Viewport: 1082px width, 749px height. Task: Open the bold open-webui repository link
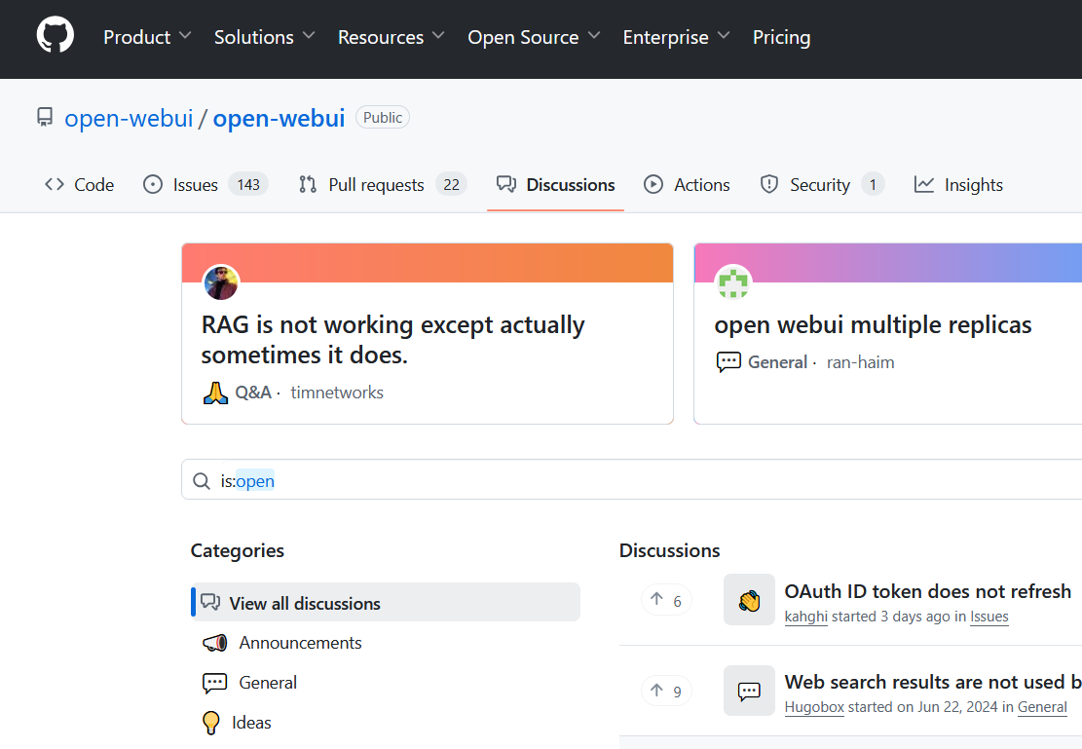pyautogui.click(x=279, y=118)
